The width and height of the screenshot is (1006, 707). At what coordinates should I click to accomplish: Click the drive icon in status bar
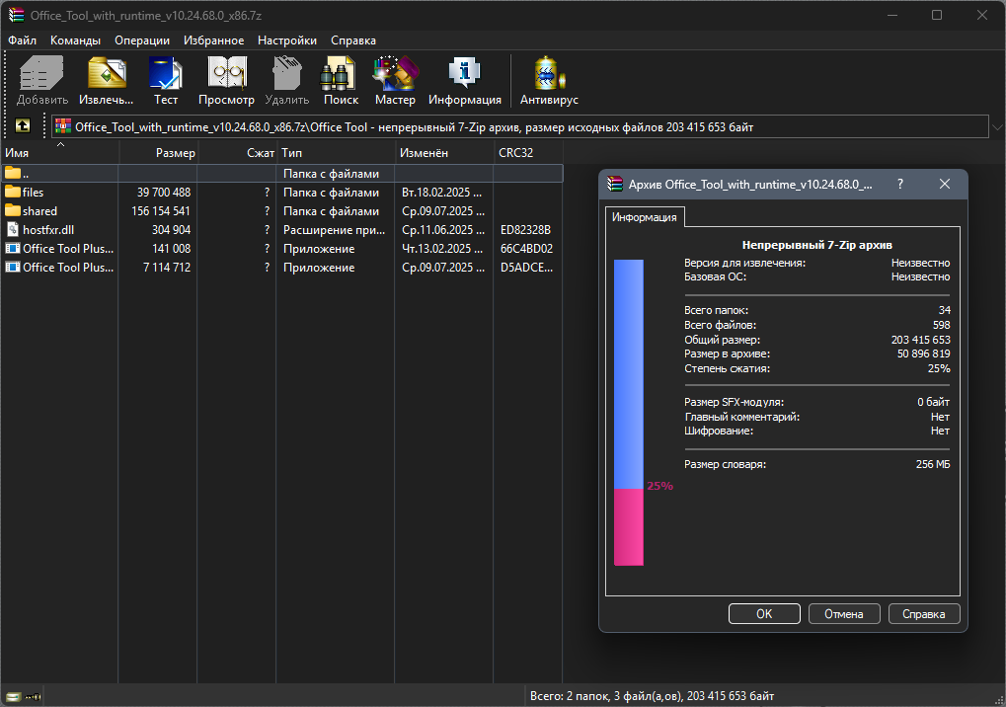click(14, 696)
